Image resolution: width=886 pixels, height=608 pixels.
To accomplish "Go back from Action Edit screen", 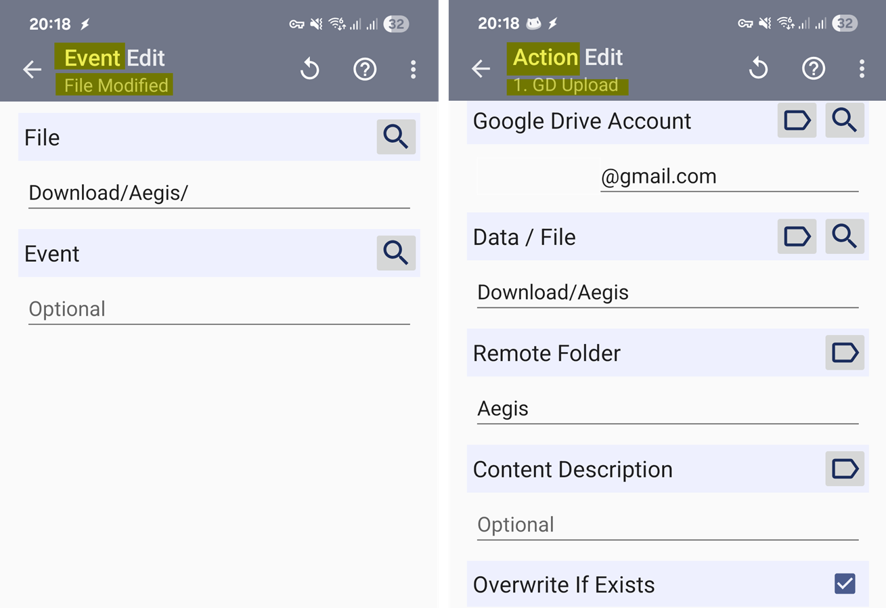I will pyautogui.click(x=481, y=68).
